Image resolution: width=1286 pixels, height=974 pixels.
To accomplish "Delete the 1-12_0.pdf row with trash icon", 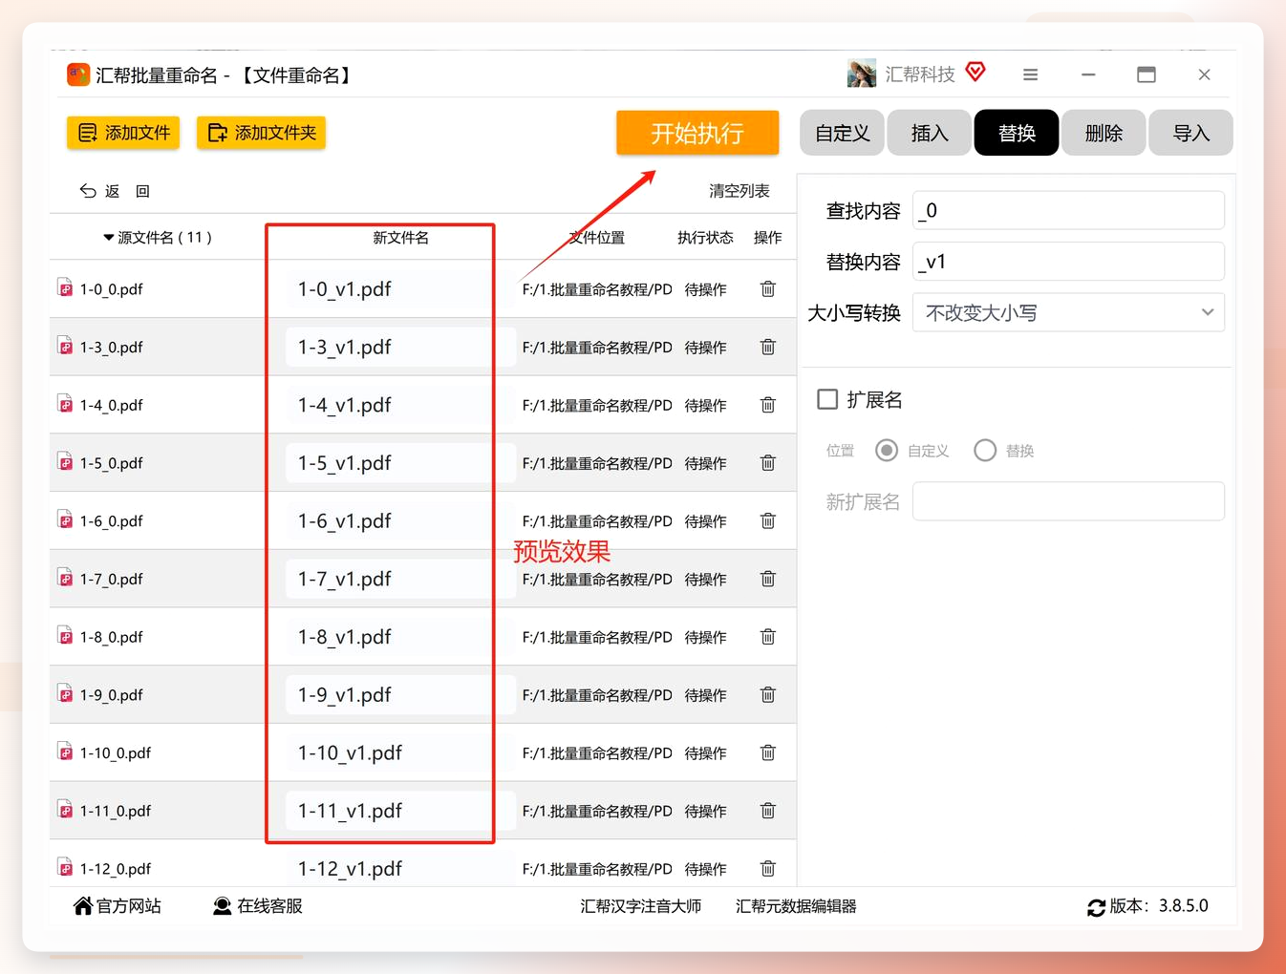I will (767, 868).
